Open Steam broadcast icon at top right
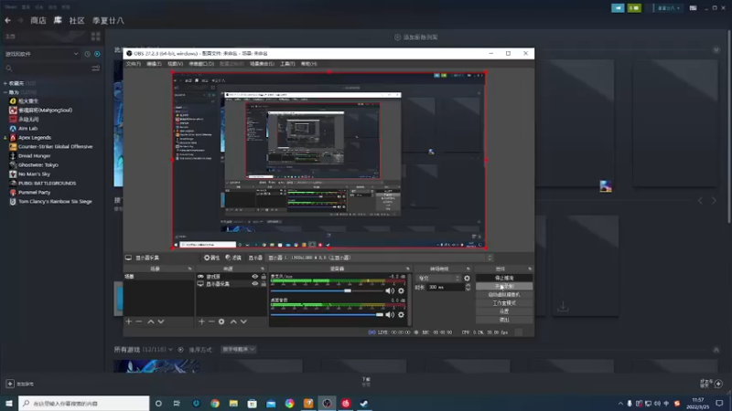This screenshot has width=732, height=411. point(618,8)
